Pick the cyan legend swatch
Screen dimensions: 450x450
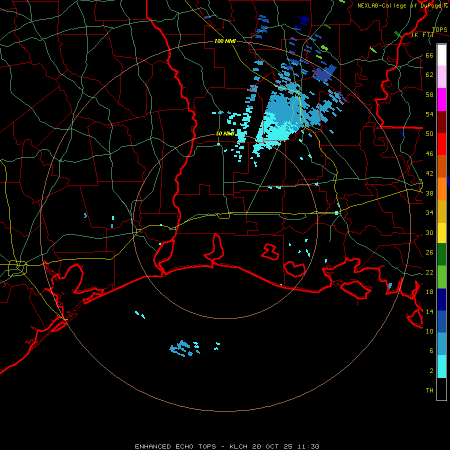click(441, 366)
